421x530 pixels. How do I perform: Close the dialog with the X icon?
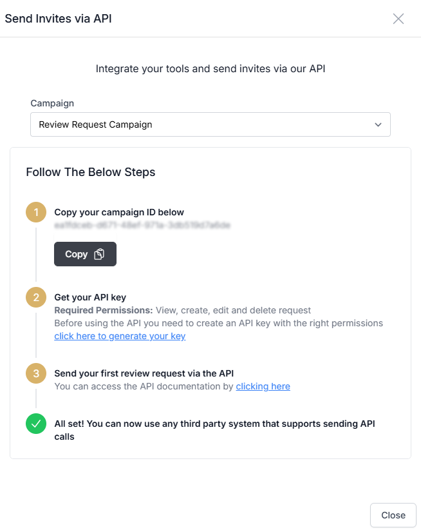pos(398,19)
